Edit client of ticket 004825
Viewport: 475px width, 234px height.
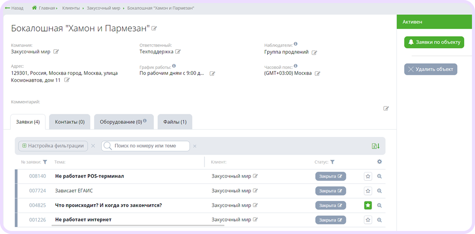tap(255, 205)
